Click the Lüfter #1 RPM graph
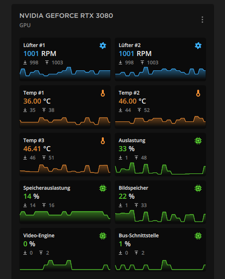The height and width of the screenshot is (279, 225). point(65,73)
